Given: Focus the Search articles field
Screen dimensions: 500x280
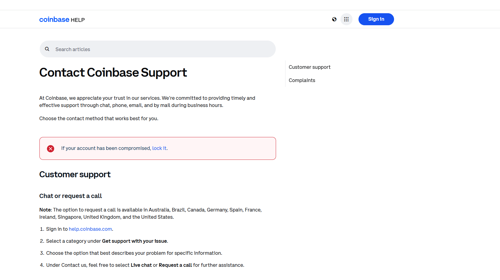Looking at the screenshot, I should pos(158,49).
